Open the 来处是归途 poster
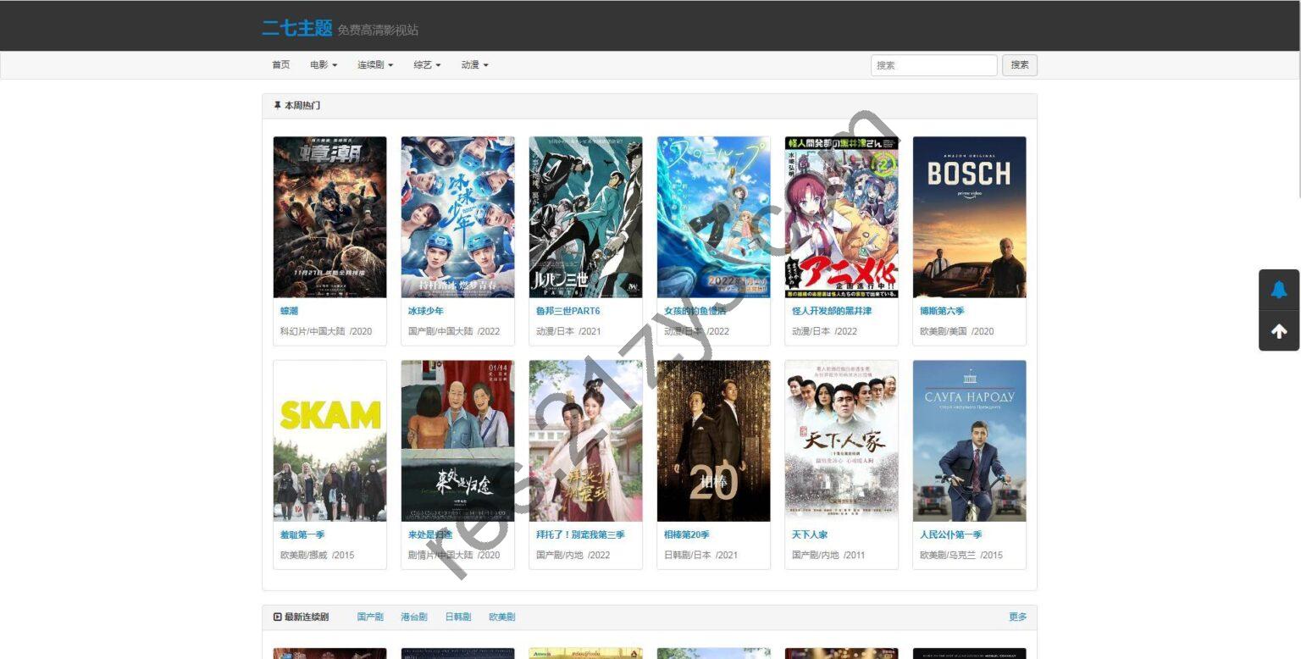Screen dimensions: 1301x659 (457, 440)
